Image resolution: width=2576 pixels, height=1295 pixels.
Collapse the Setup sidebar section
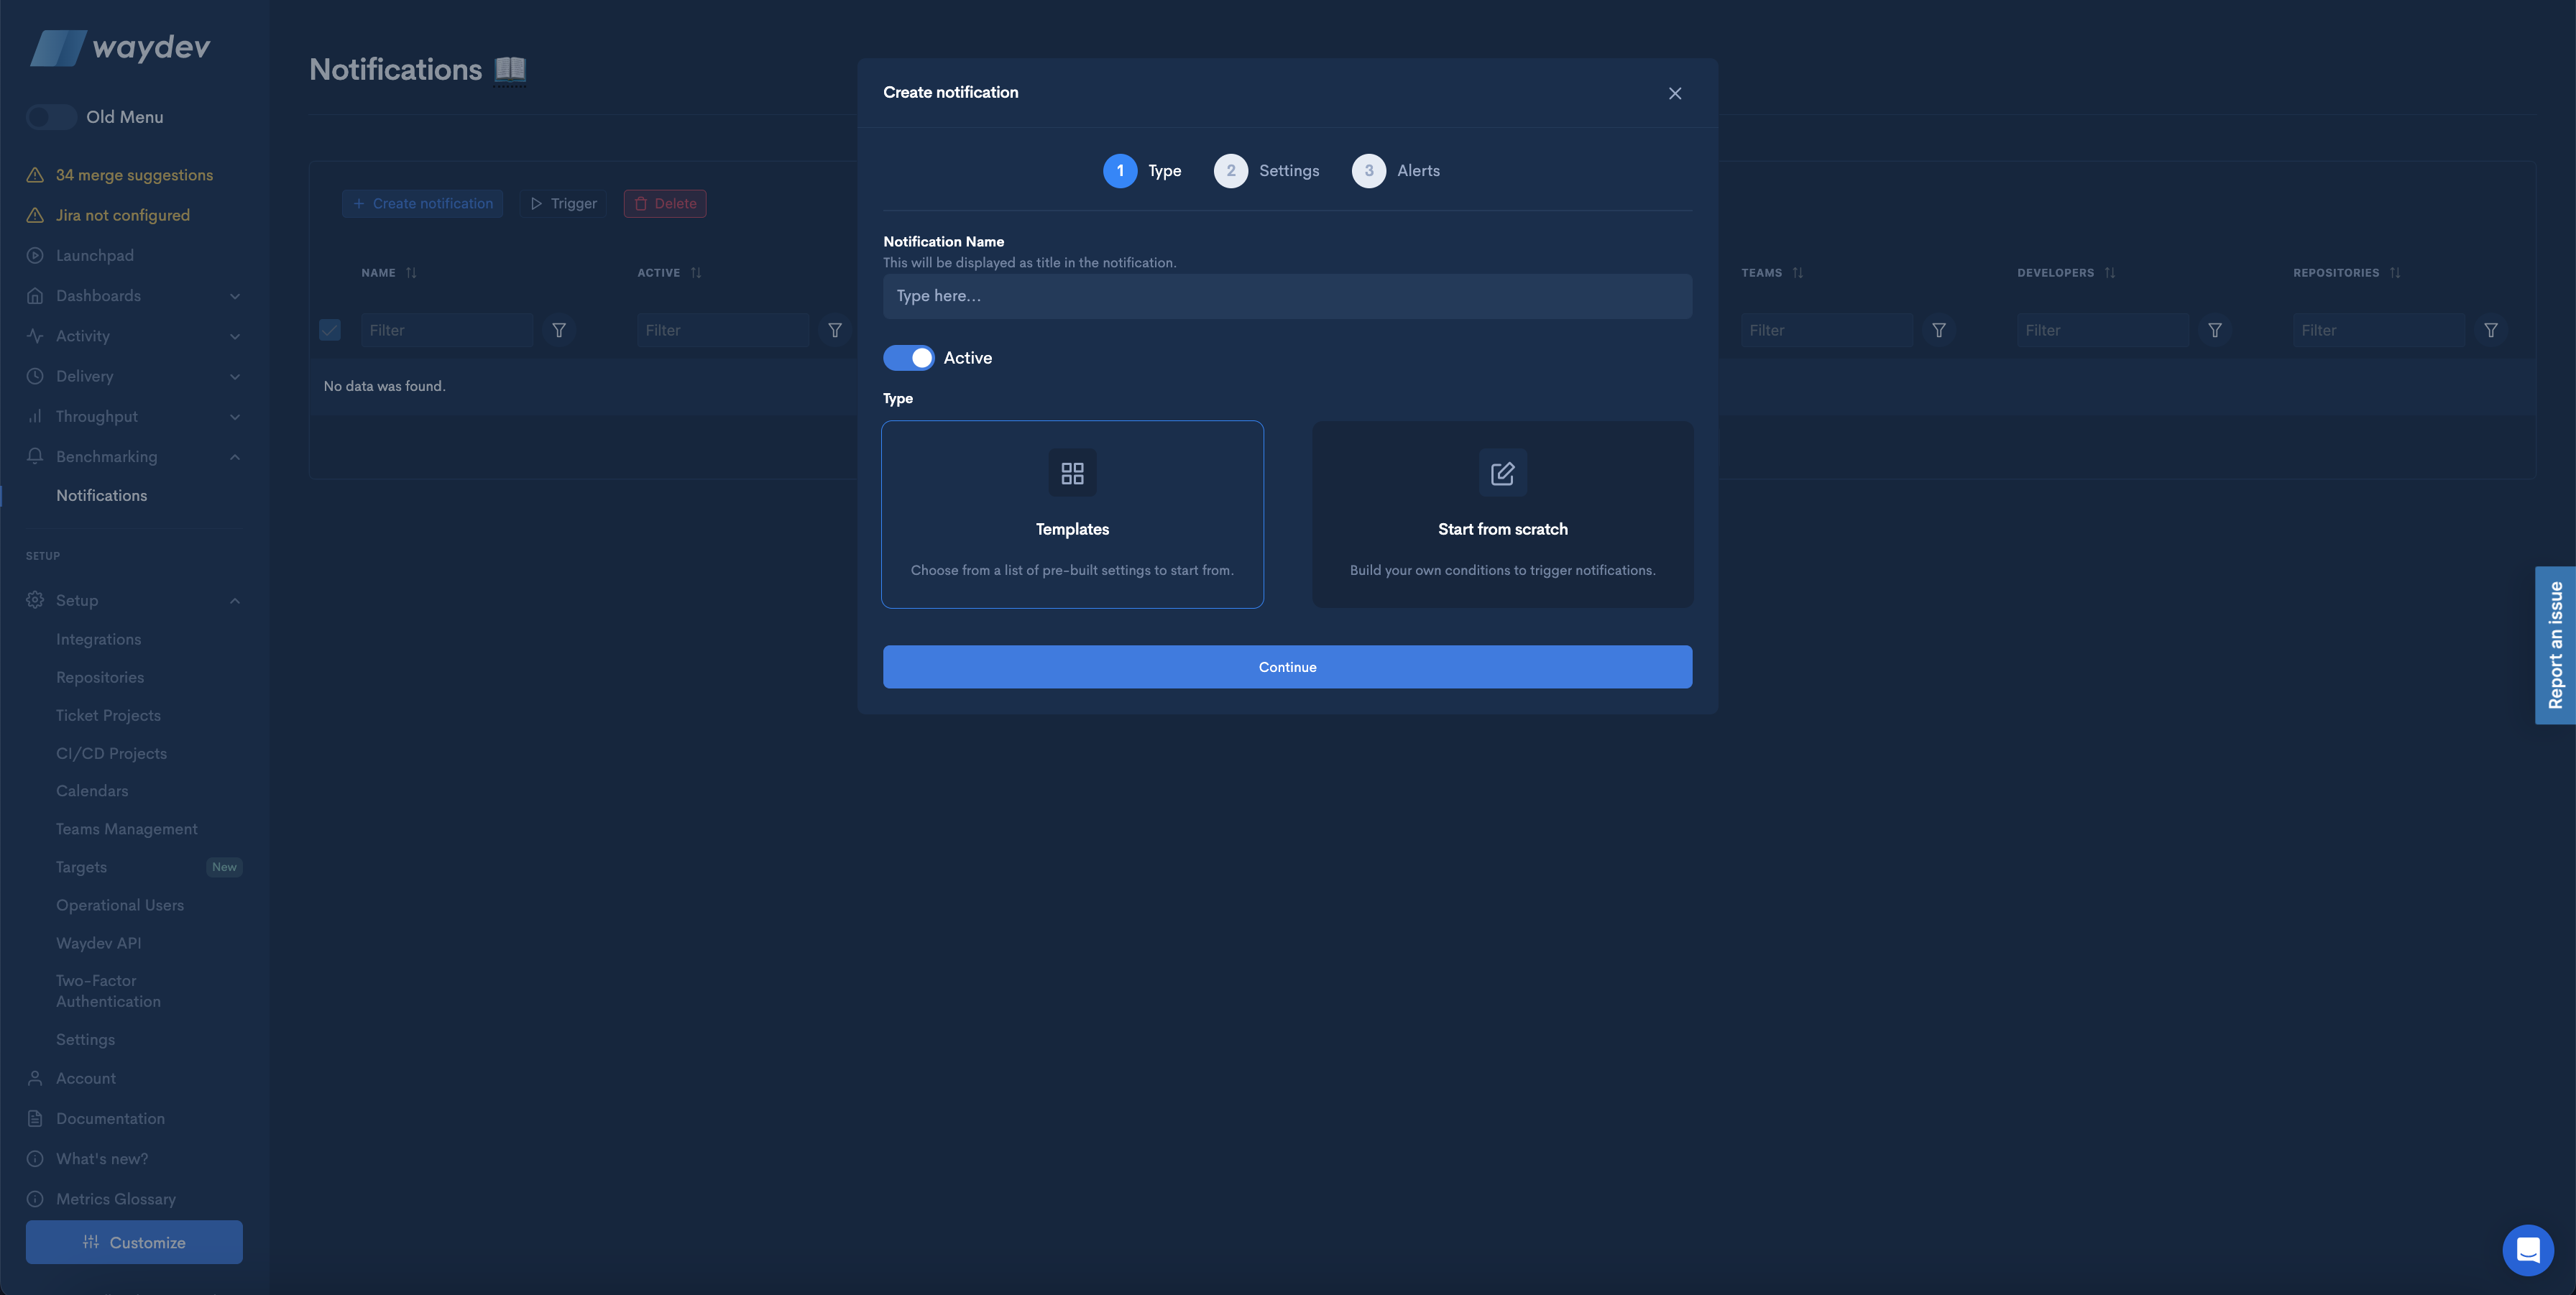(x=235, y=600)
